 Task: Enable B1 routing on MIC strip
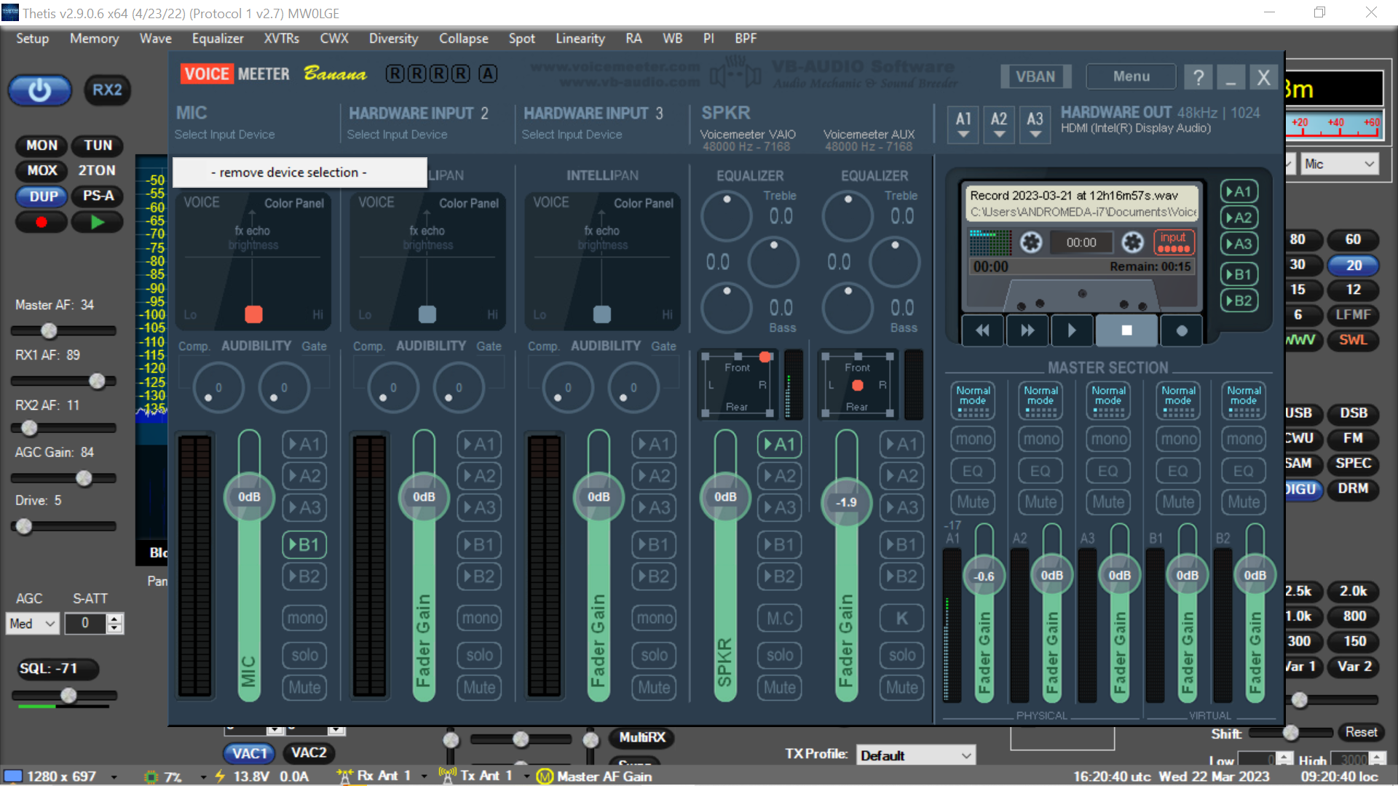(x=304, y=544)
